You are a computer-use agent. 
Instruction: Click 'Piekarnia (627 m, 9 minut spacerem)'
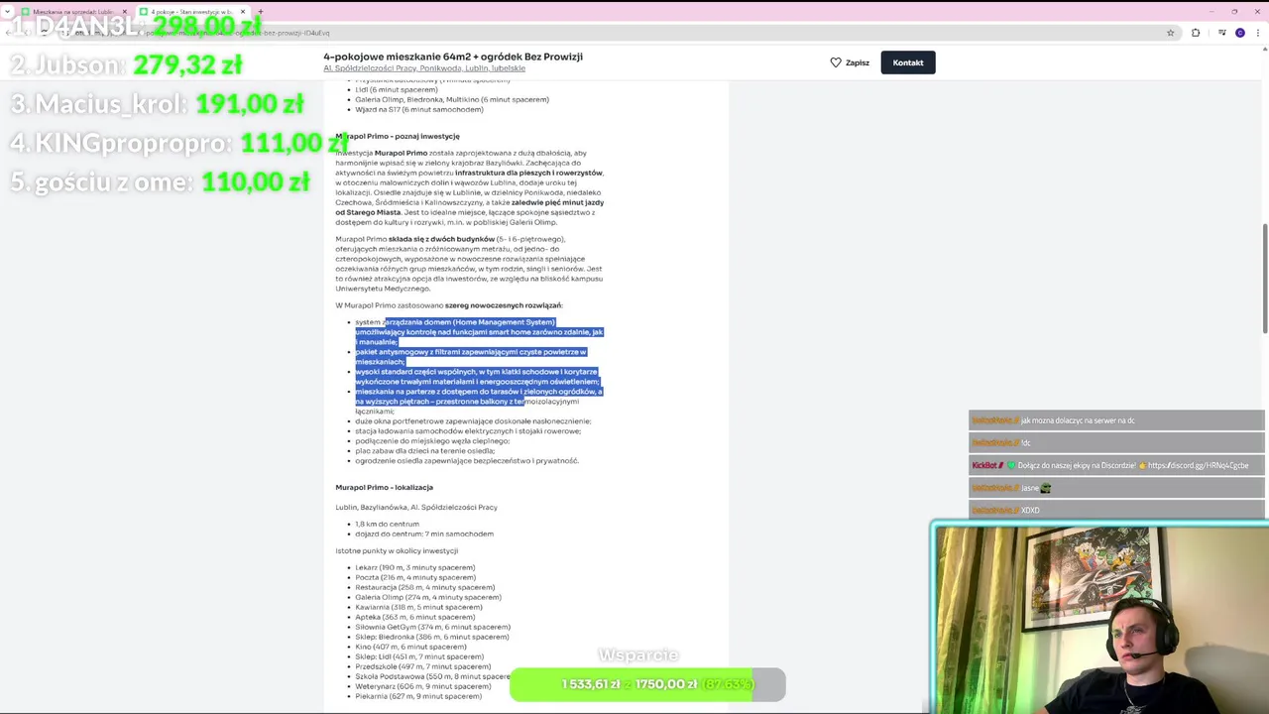418,696
